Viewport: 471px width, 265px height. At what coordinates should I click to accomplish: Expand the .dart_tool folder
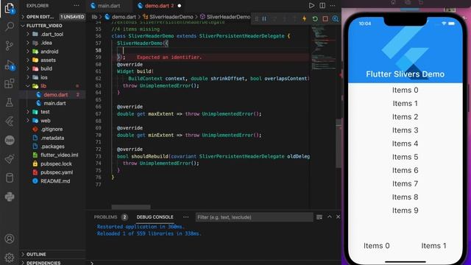(x=53, y=35)
